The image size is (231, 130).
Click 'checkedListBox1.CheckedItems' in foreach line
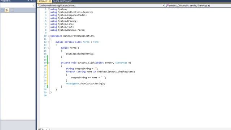tap(115, 71)
